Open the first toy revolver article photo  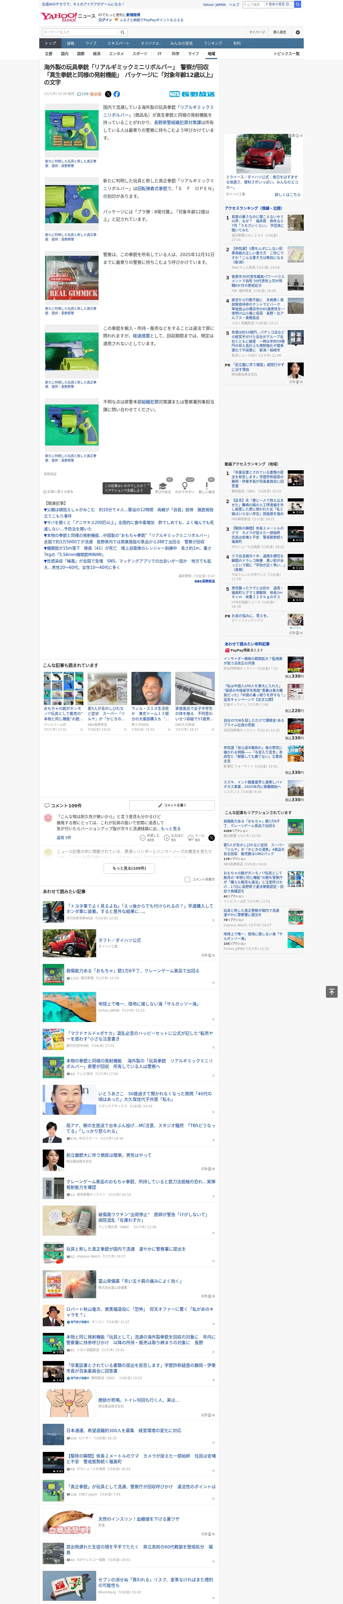(x=72, y=131)
